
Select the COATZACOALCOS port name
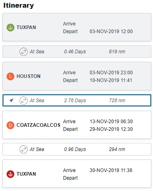click(x=38, y=125)
